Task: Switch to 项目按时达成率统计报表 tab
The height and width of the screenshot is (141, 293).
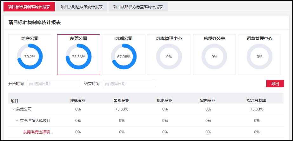Action: [x=82, y=7]
